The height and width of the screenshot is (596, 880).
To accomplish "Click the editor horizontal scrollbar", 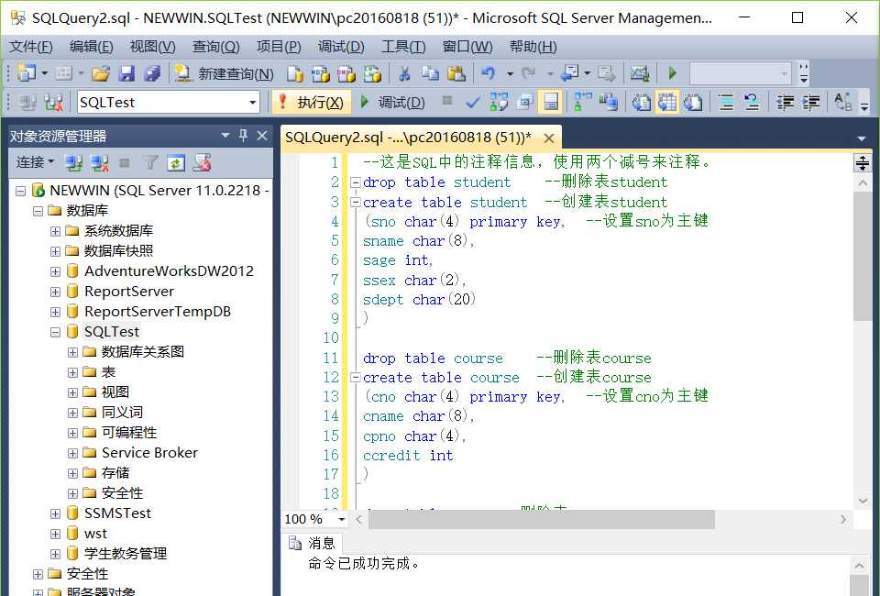I will tap(541, 520).
